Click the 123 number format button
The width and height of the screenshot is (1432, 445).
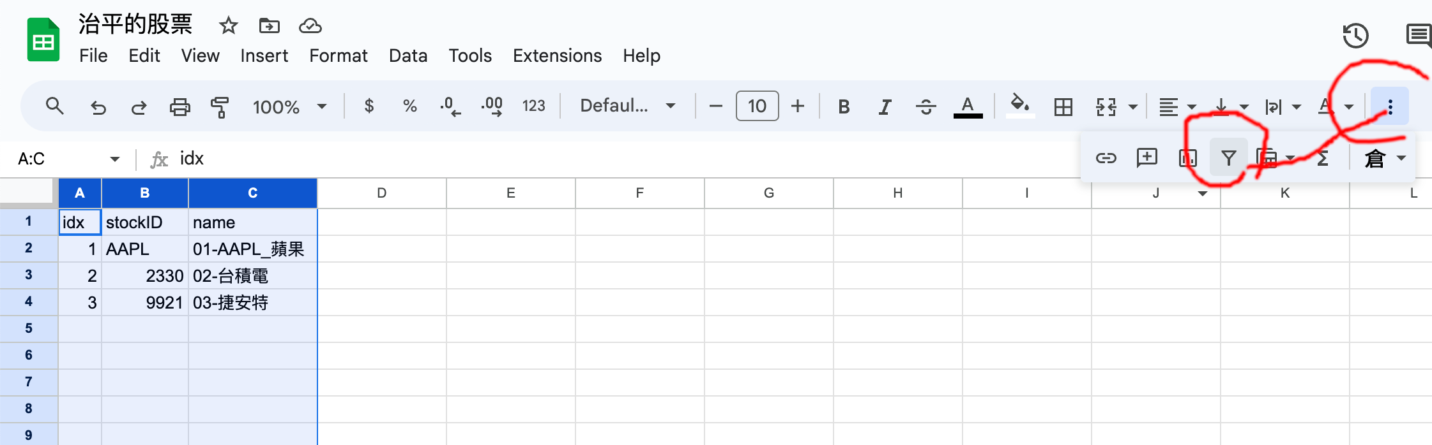(533, 106)
